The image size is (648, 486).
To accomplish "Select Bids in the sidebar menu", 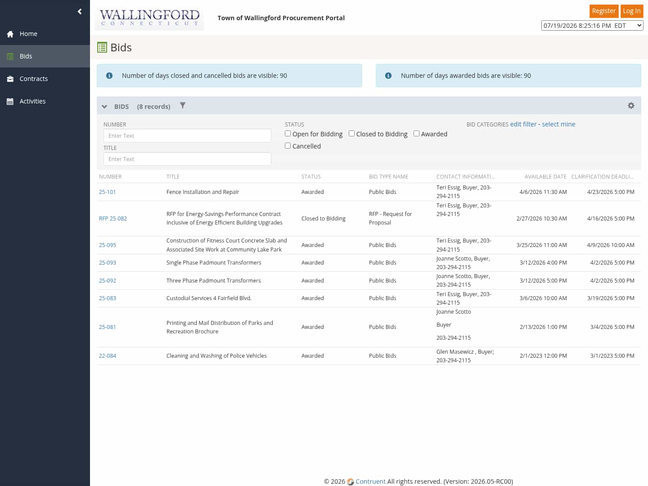I will pos(45,56).
